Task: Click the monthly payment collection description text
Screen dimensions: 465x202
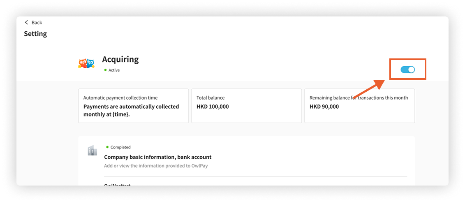Action: click(131, 110)
